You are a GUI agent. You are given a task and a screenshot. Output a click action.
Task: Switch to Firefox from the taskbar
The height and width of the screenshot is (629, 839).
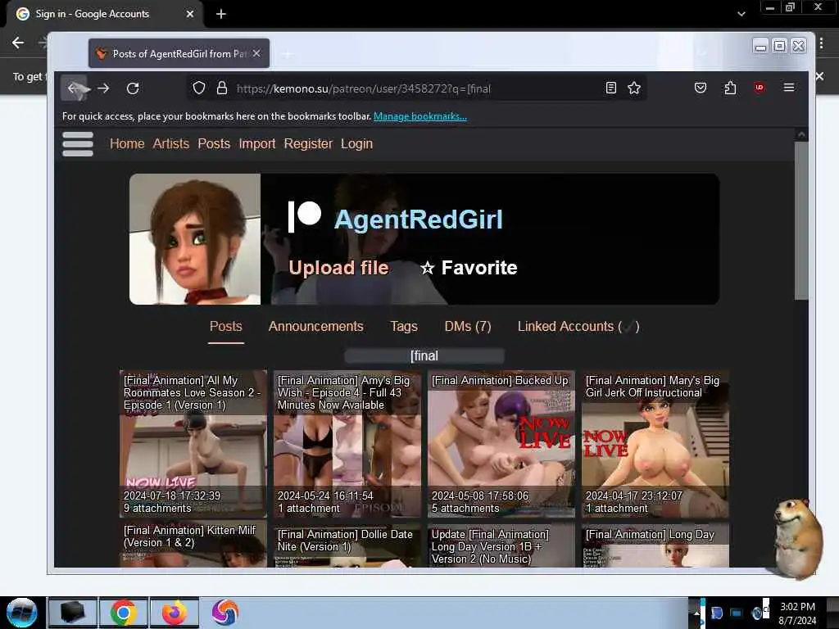point(175,613)
